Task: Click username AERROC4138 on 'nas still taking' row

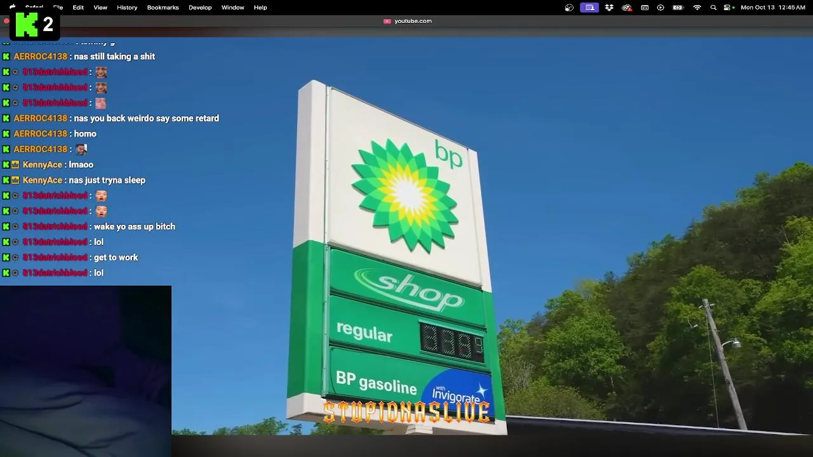Action: [x=40, y=56]
